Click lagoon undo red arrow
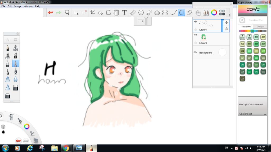 (18, 141)
